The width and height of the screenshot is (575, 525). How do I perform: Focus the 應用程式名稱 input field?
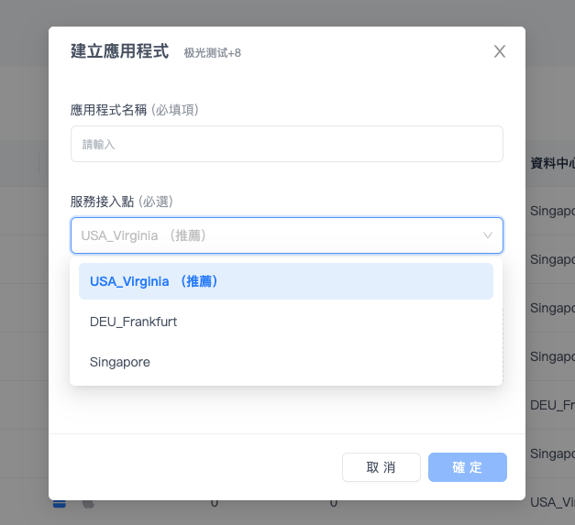(x=287, y=144)
